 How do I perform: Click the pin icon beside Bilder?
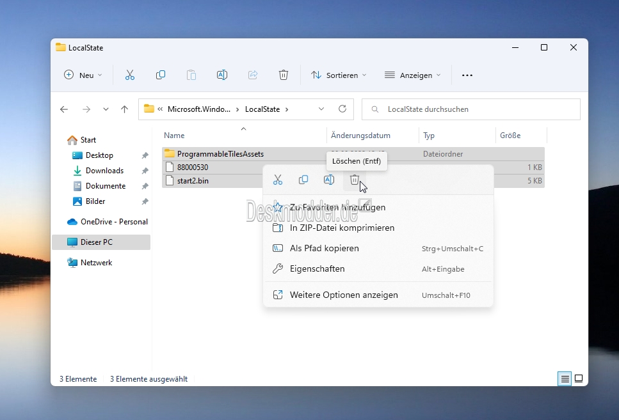(145, 201)
